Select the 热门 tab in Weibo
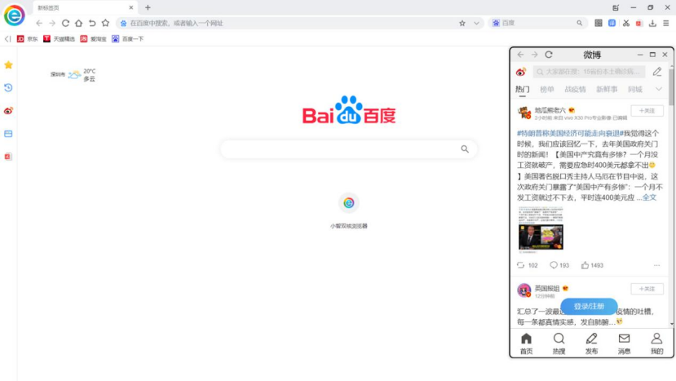This screenshot has height=381, width=676. [x=523, y=89]
